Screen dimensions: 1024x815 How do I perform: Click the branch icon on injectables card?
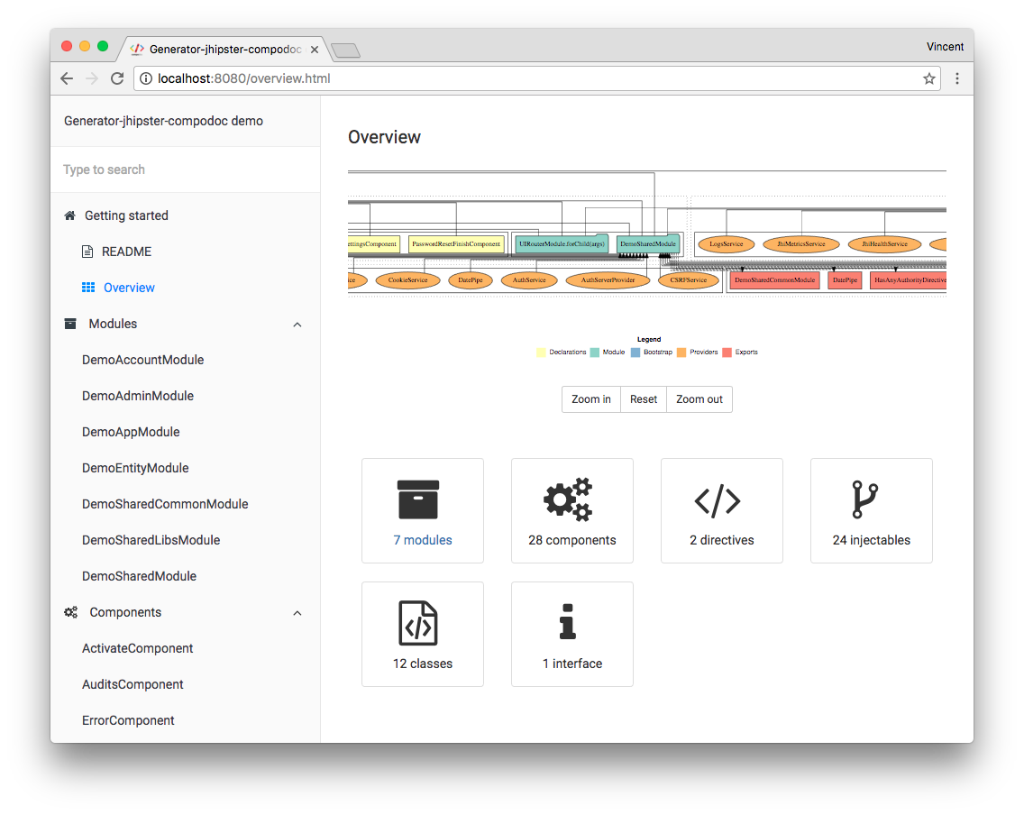tap(865, 499)
